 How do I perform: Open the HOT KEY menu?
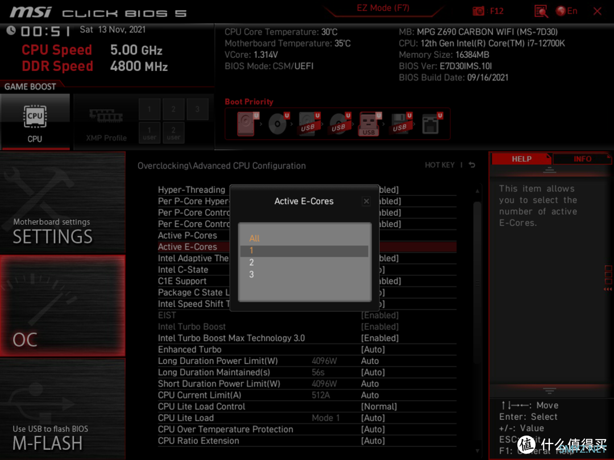[439, 165]
